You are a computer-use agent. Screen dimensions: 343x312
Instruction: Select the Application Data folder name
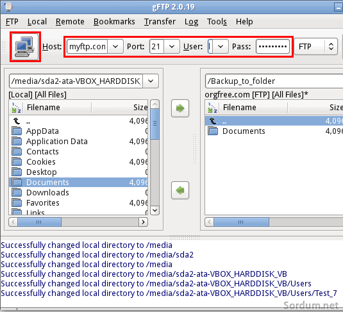click(57, 142)
